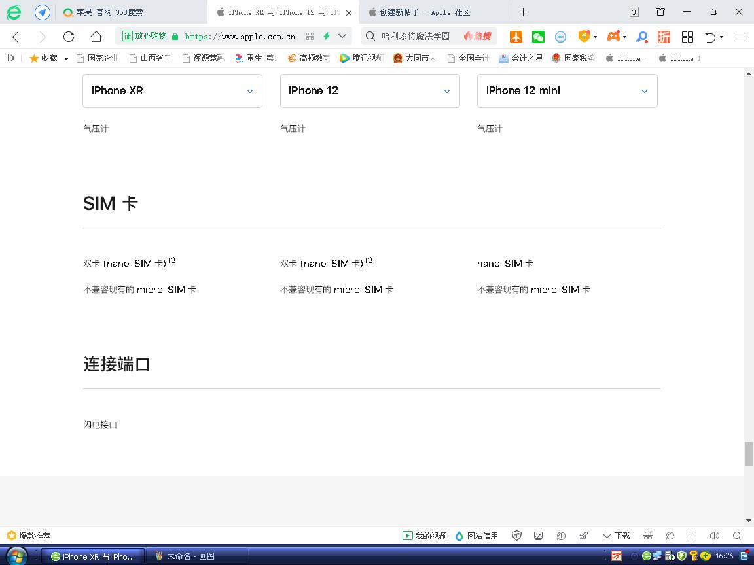
Task: Toggle the bookmarks sidebar expand arrow
Action: pyautogui.click(x=11, y=58)
